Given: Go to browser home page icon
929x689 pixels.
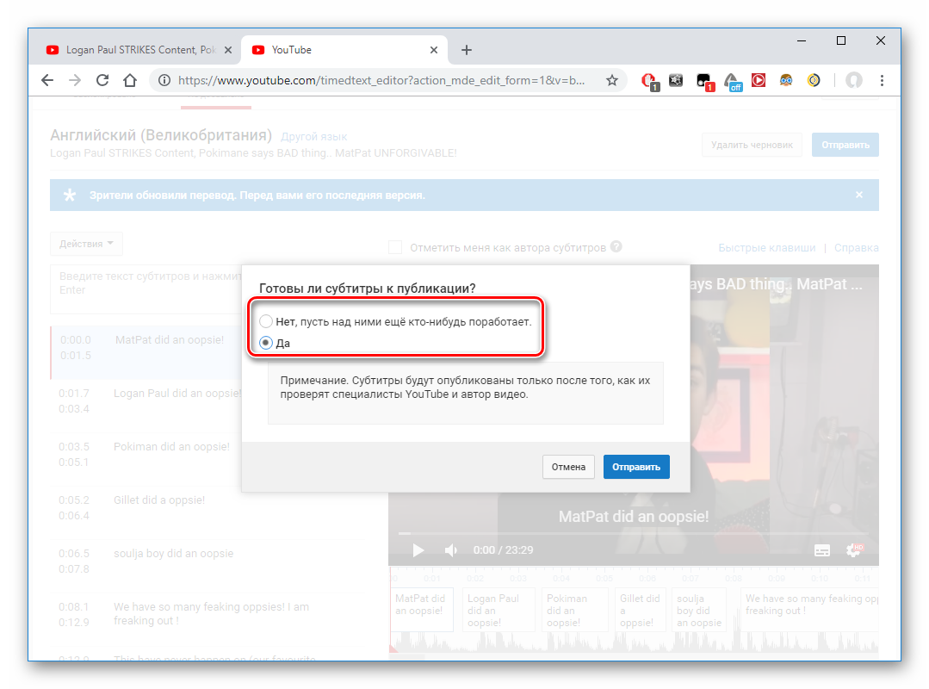Looking at the screenshot, I should [x=130, y=80].
